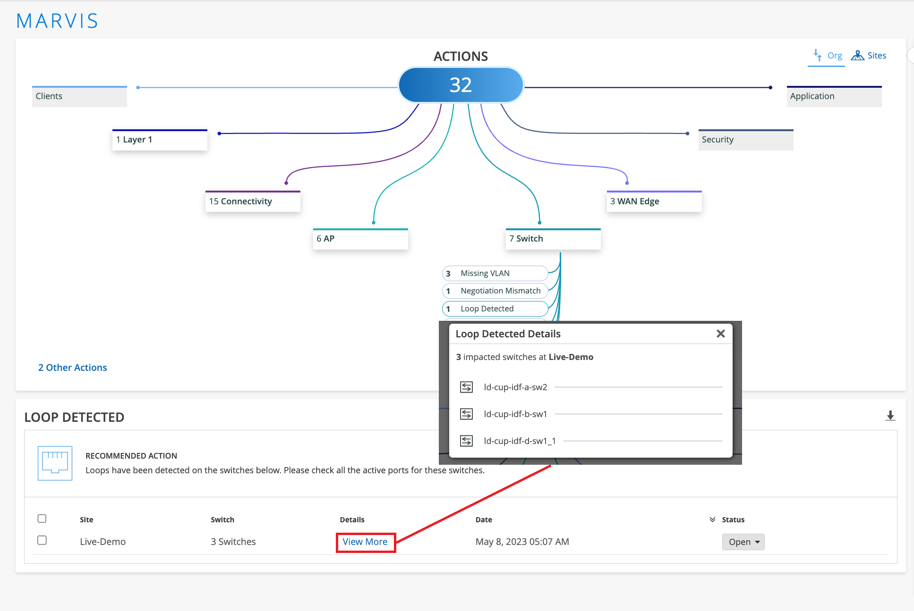Click the recommended action switch port icon

click(x=55, y=463)
